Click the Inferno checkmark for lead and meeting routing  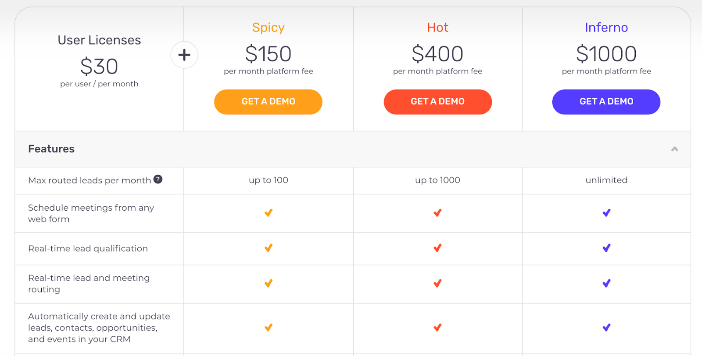coord(606,283)
